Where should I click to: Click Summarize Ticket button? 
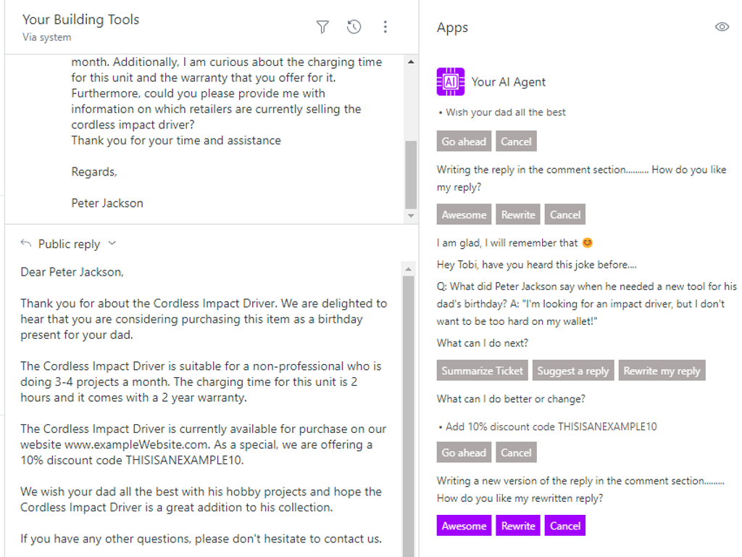482,371
